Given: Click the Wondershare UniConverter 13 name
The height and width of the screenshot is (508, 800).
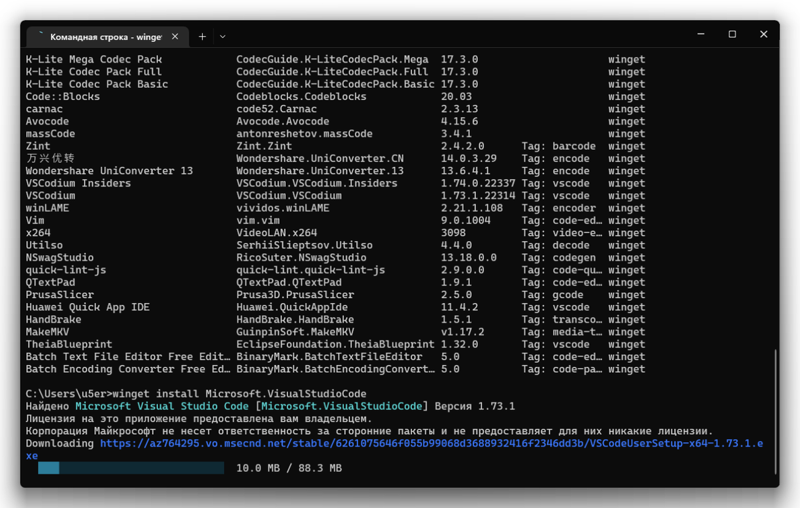Looking at the screenshot, I should pyautogui.click(x=109, y=171).
